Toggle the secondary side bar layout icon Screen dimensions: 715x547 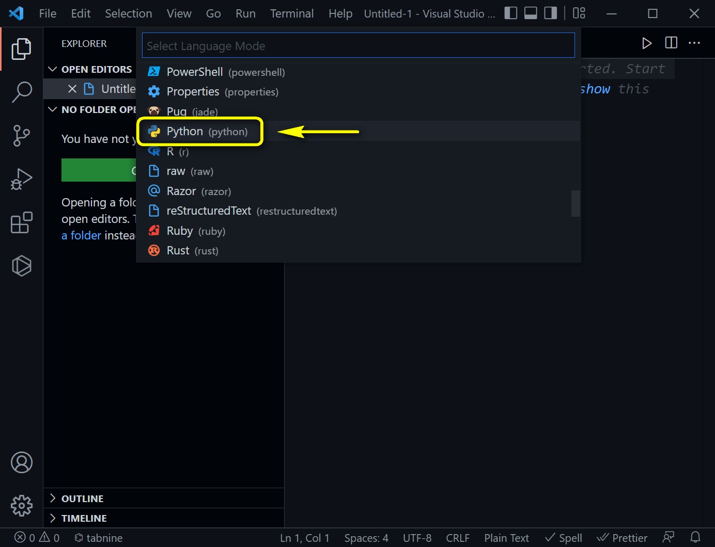pos(551,13)
